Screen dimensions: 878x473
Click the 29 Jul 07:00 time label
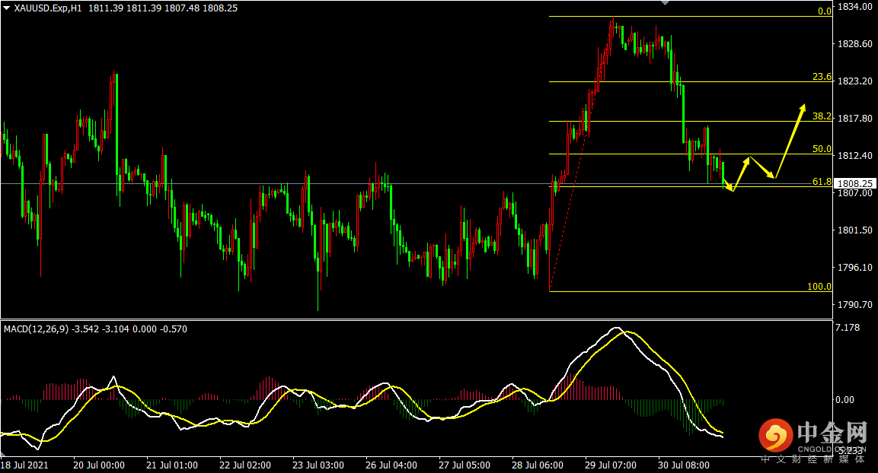pyautogui.click(x=611, y=465)
